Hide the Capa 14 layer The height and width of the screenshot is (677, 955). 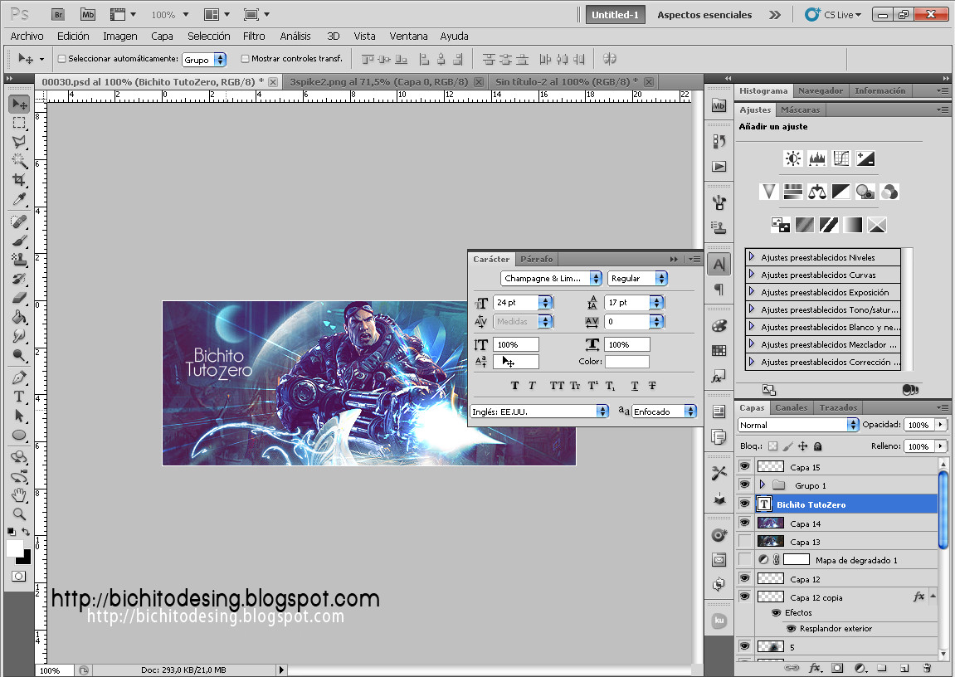(744, 523)
